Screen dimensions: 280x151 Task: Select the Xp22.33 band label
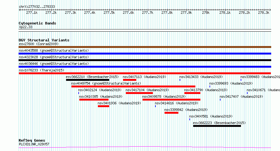click(x=26, y=27)
